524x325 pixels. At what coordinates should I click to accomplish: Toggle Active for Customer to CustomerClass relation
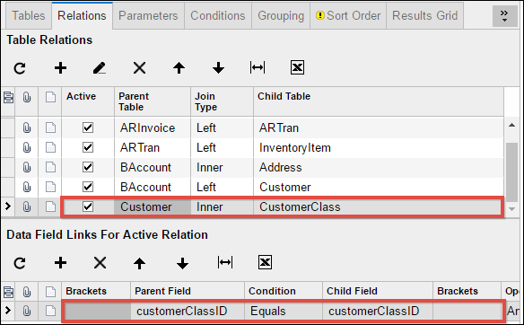(88, 206)
